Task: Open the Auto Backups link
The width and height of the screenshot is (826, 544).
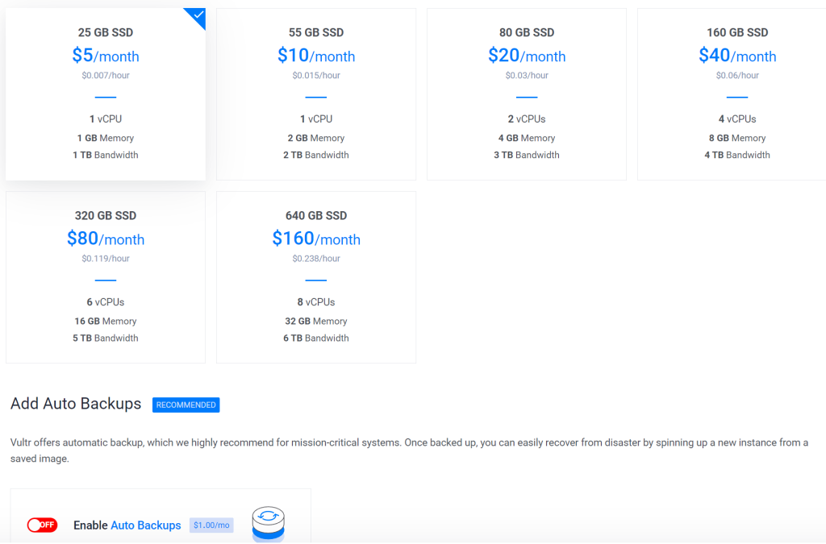Action: pos(145,525)
